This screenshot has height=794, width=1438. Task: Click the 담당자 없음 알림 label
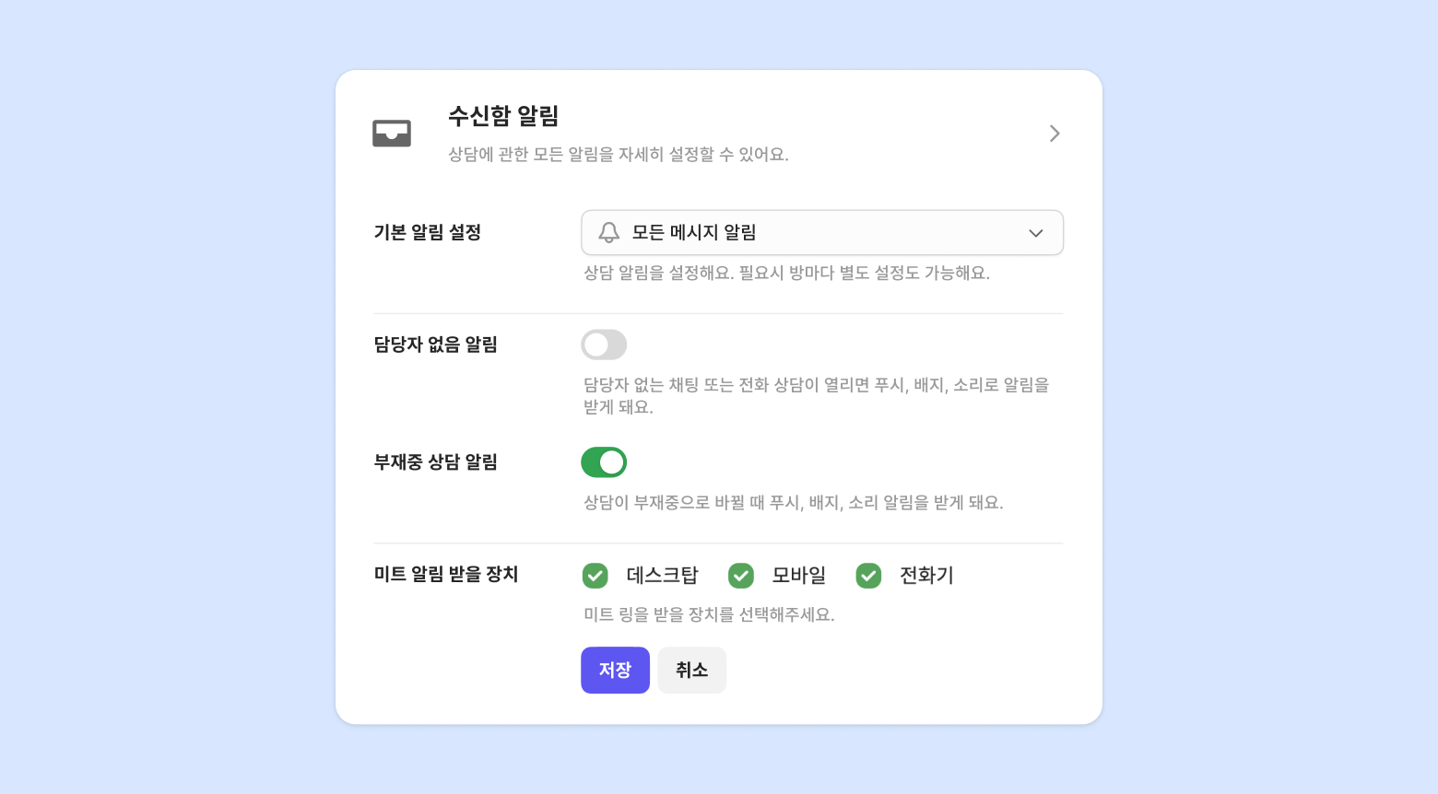436,344
